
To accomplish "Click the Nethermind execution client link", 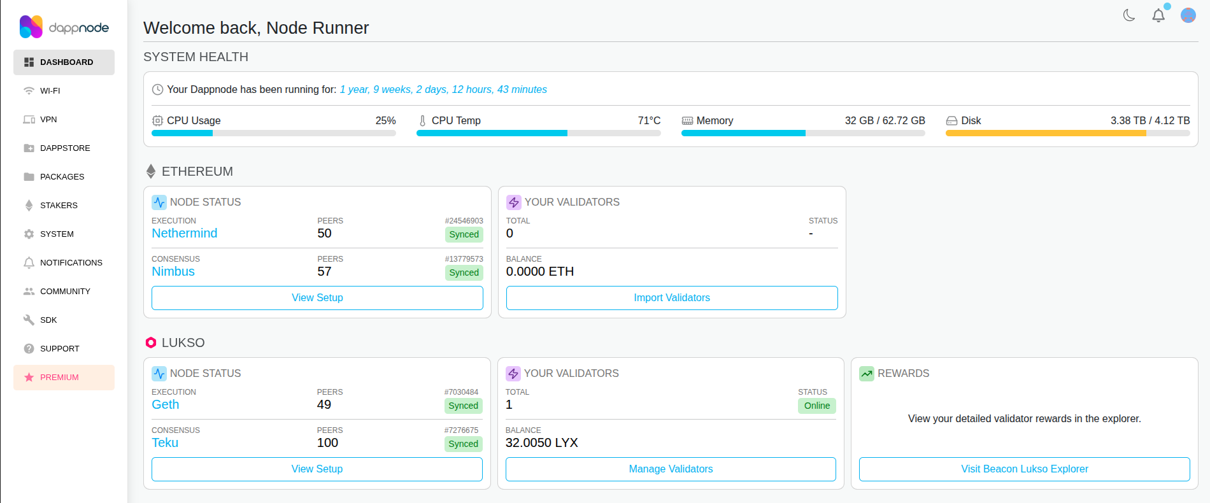I will [185, 234].
